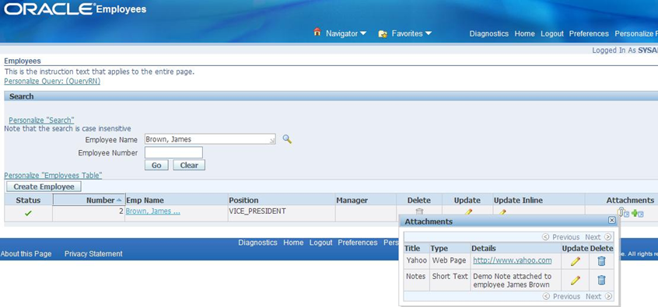Click Previous below the attachments list

pyautogui.click(x=561, y=297)
